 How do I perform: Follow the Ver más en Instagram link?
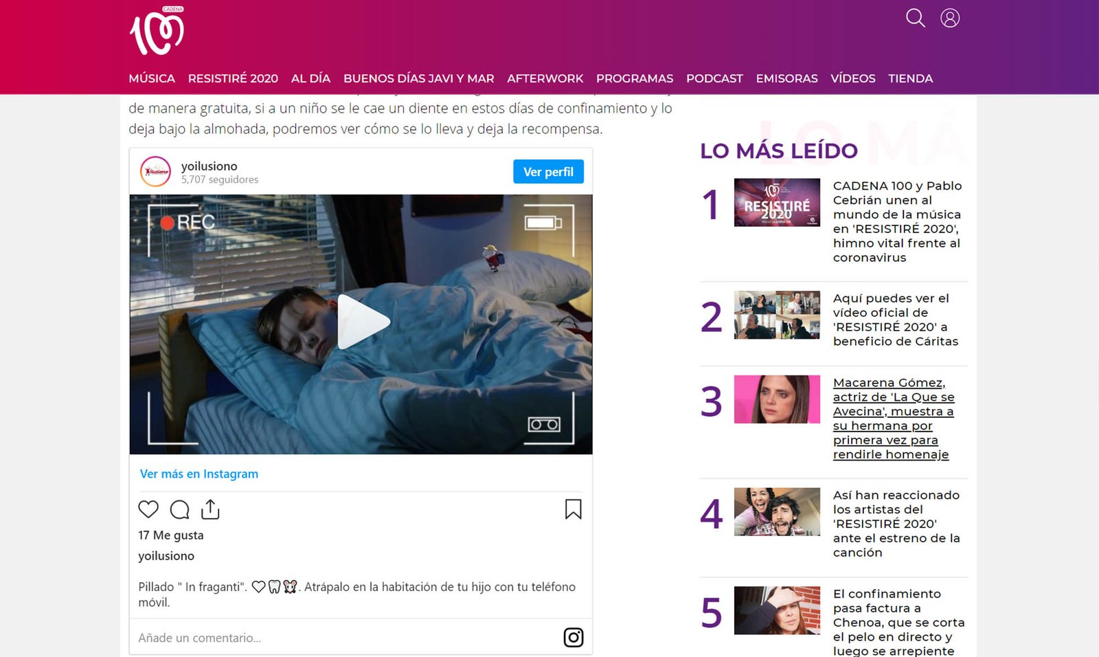click(199, 474)
